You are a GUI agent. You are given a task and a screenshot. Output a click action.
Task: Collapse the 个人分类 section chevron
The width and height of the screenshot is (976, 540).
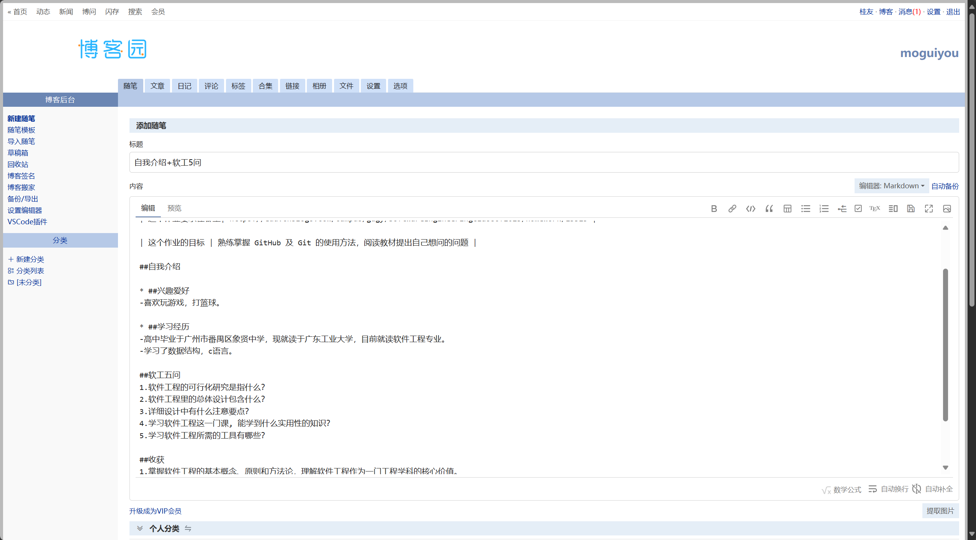pos(140,529)
